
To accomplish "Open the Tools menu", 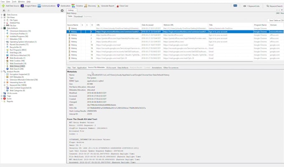I will (x=14, y=2).
